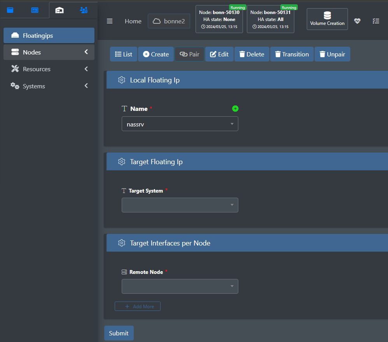Switch to the List toolbar tab
The width and height of the screenshot is (388, 342).
[124, 54]
